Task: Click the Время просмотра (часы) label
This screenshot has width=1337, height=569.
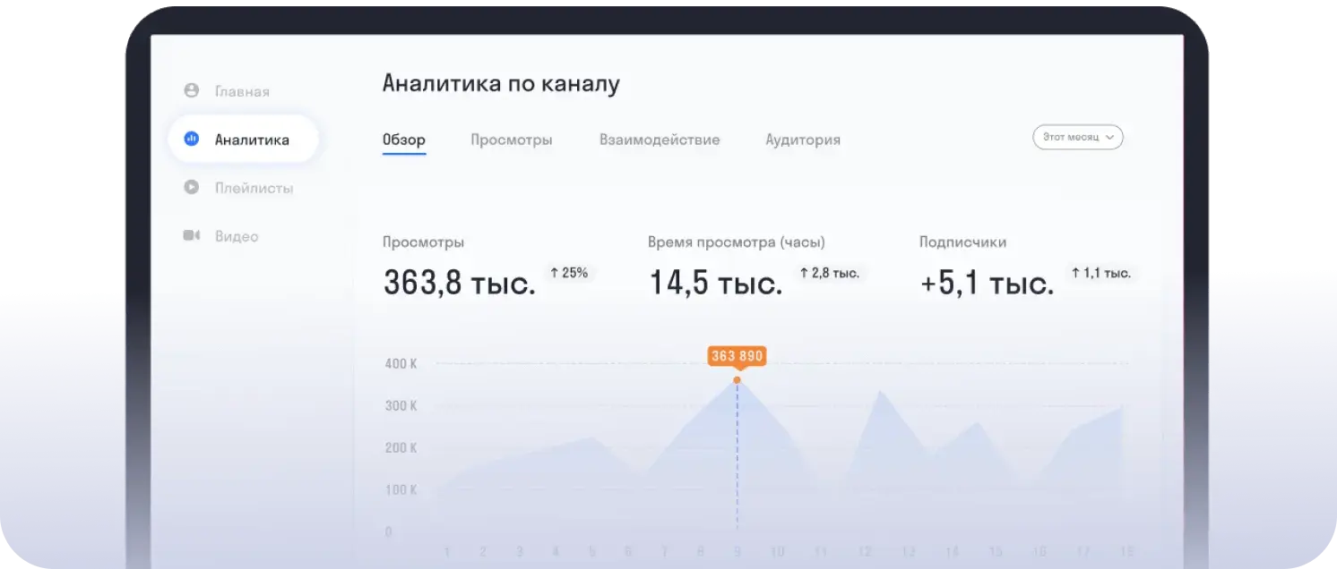Action: tap(737, 242)
